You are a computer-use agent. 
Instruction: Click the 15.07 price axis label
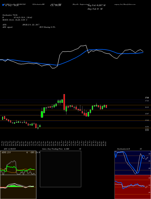[147, 114]
